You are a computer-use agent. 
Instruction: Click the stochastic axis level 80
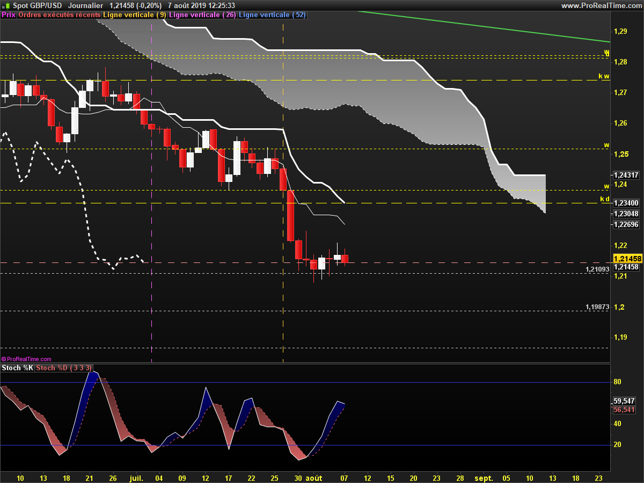click(617, 382)
